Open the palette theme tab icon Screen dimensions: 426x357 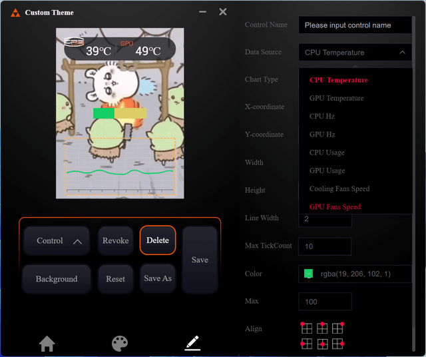point(120,344)
